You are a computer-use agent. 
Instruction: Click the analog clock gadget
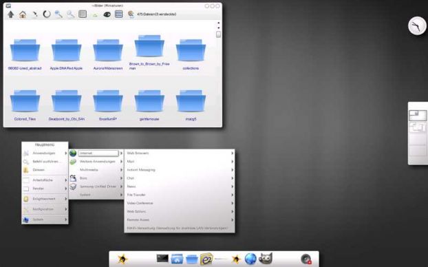point(417,26)
